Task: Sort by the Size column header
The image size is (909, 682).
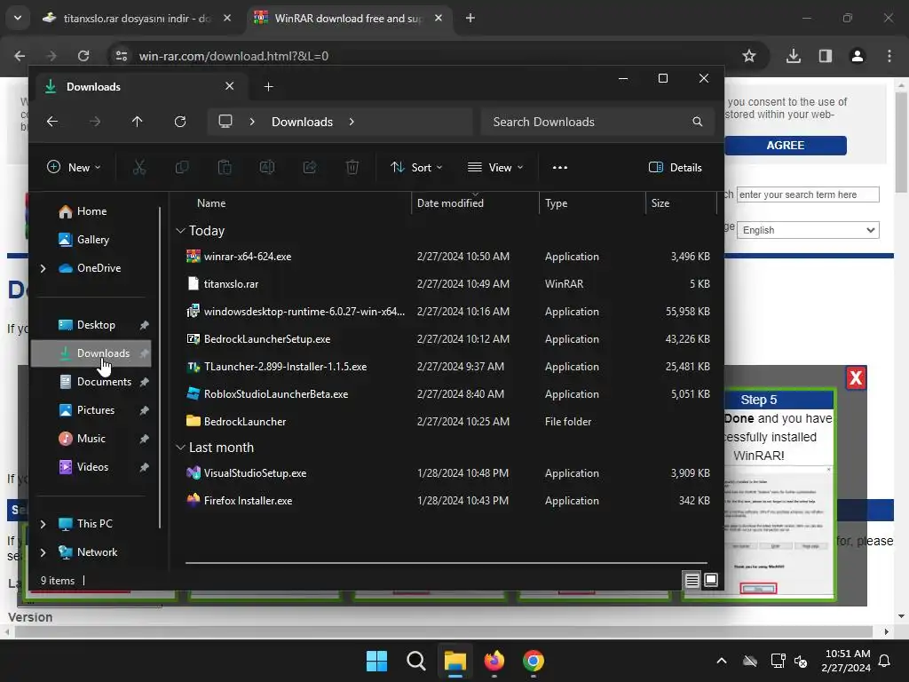Action: tap(660, 203)
